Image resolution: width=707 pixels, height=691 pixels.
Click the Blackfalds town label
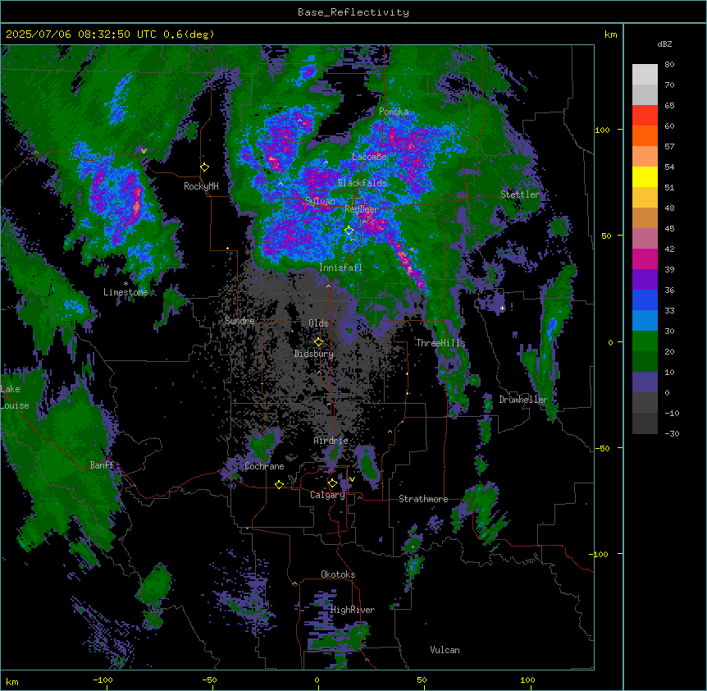[362, 183]
